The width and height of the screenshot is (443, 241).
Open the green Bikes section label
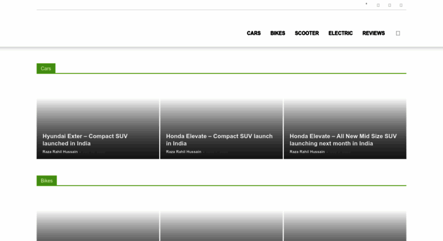[x=47, y=181]
